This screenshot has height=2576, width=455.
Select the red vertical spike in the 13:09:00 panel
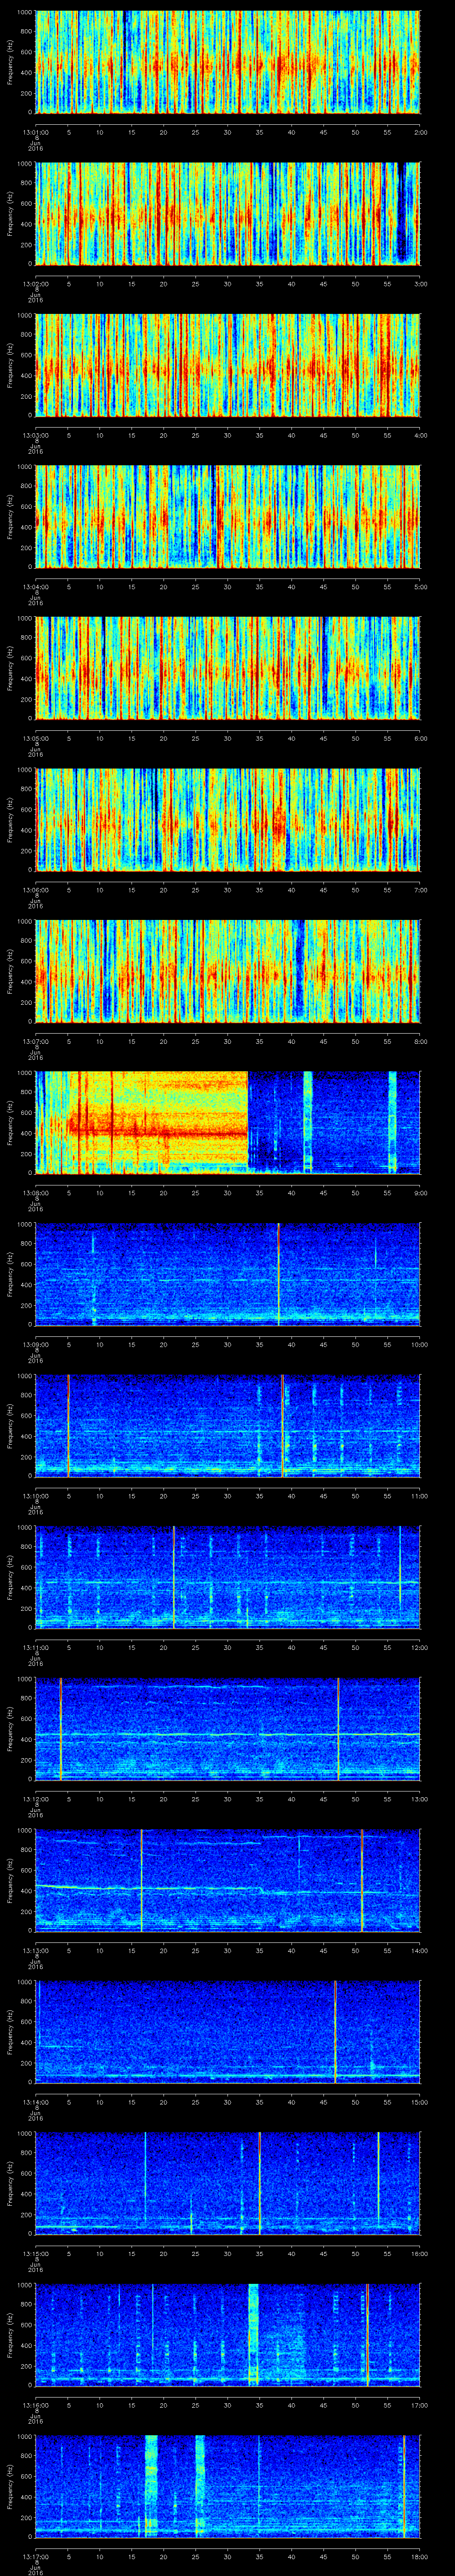click(x=278, y=1274)
